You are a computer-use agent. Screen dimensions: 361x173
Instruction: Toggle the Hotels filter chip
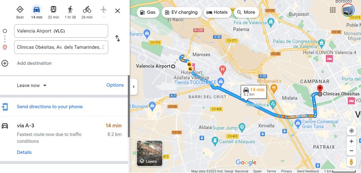218,12
